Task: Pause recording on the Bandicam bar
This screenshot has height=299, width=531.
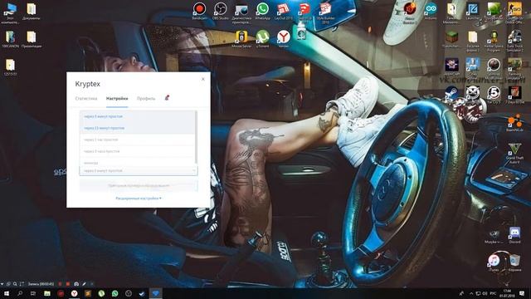Action: 61,284
